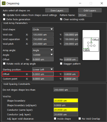
Task: Toggle Update form values from shape saved settings
Action: click(x=4, y=15)
